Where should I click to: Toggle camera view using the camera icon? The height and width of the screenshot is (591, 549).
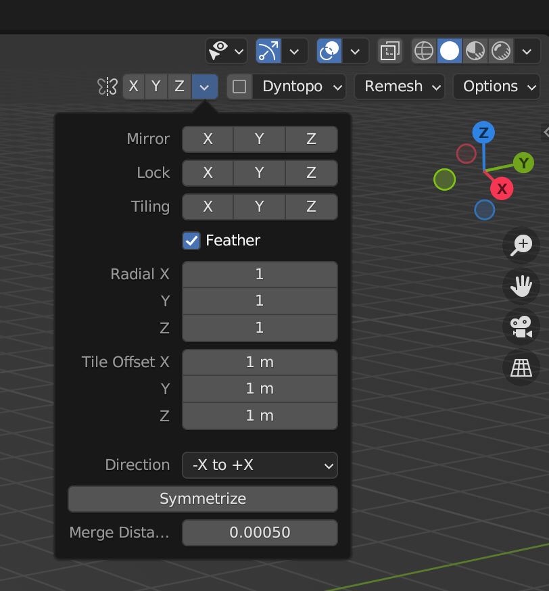[x=521, y=327]
